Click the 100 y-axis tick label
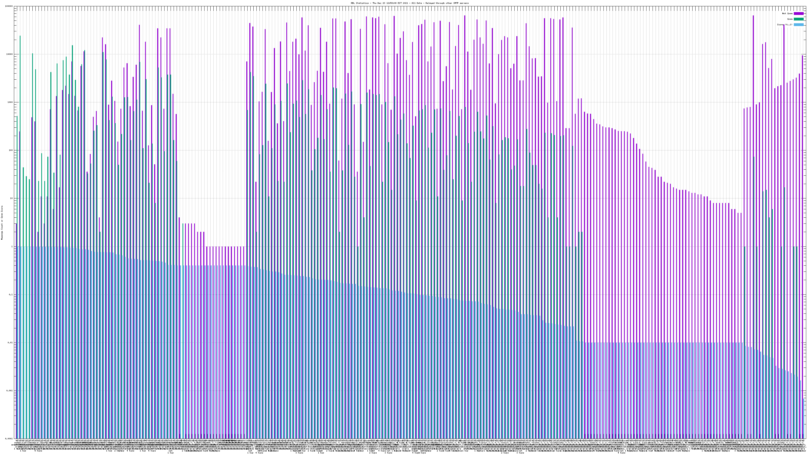The image size is (810, 455). pos(11,150)
